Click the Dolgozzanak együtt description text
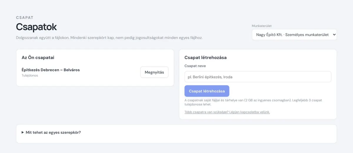The height and width of the screenshot is (153, 353). click(109, 38)
